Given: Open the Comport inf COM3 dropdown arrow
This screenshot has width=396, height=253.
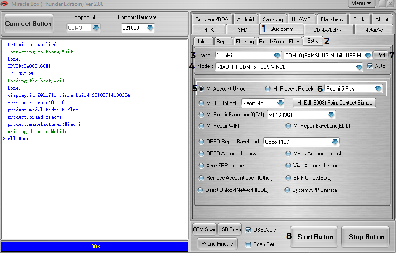Looking at the screenshot, I should tap(96, 28).
